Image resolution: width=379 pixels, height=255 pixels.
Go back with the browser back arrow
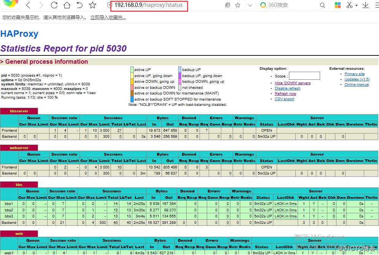point(29,5)
